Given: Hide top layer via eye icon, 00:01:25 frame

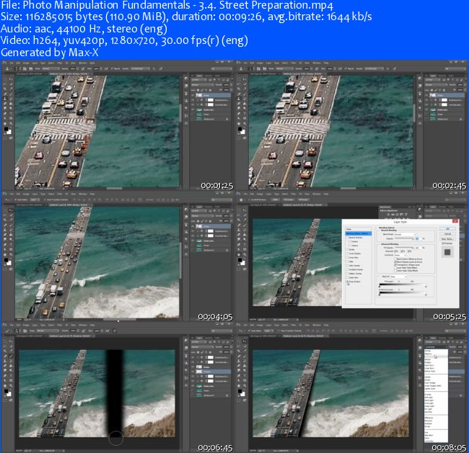Looking at the screenshot, I should pos(193,95).
